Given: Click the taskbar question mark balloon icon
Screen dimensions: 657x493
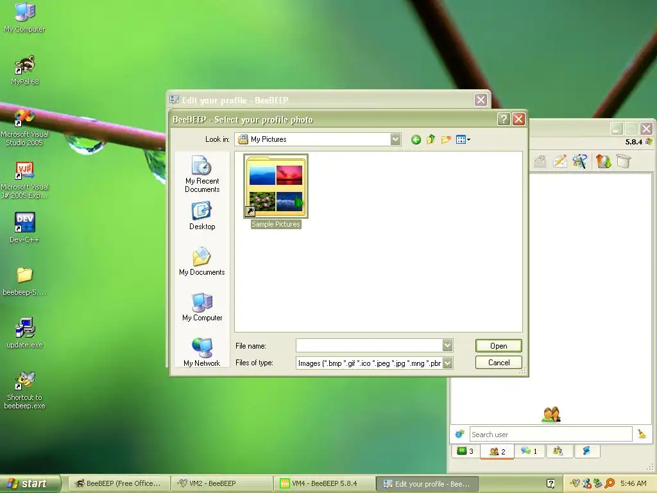Looking at the screenshot, I should coord(550,483).
